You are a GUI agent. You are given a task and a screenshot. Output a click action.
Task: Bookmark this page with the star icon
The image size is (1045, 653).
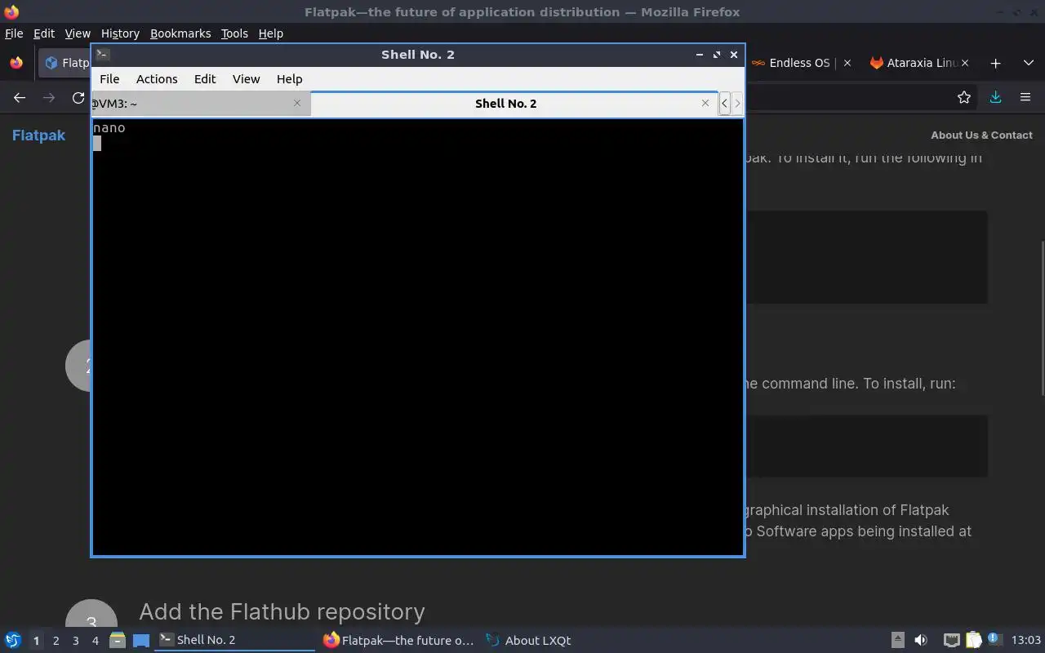click(964, 98)
